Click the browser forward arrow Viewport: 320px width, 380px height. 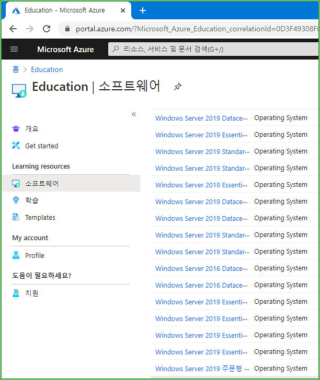pos(30,29)
